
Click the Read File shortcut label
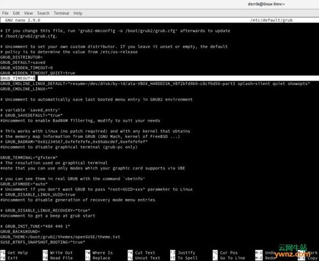pyautogui.click(x=61, y=258)
